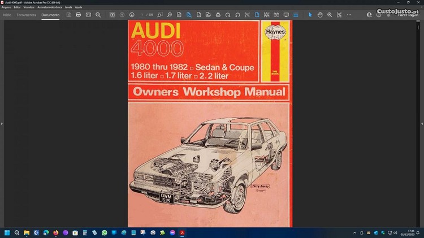Click the Fazer logon button

point(407,15)
